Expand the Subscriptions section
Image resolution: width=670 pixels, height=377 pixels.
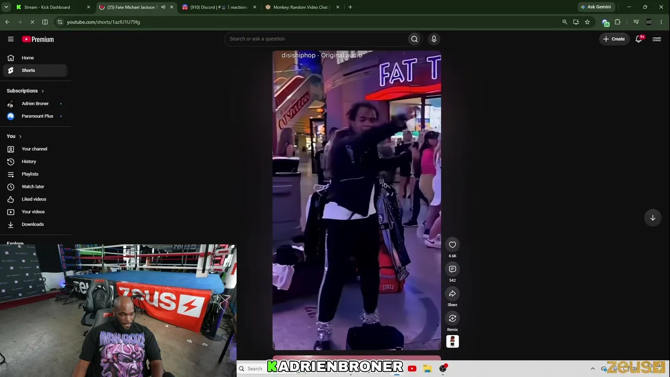(x=25, y=91)
